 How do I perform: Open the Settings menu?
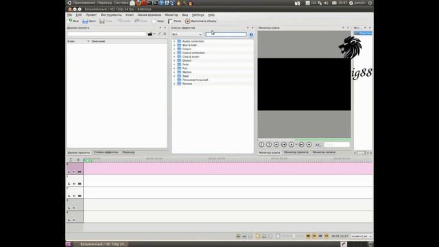pos(198,15)
